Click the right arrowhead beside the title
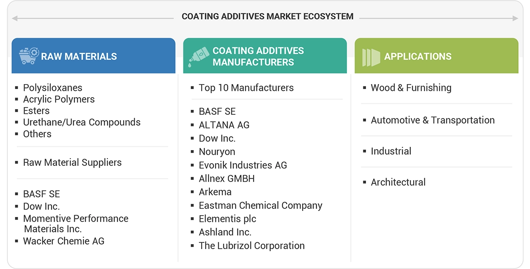Viewport: 530px width, 269px height. pyautogui.click(x=515, y=19)
